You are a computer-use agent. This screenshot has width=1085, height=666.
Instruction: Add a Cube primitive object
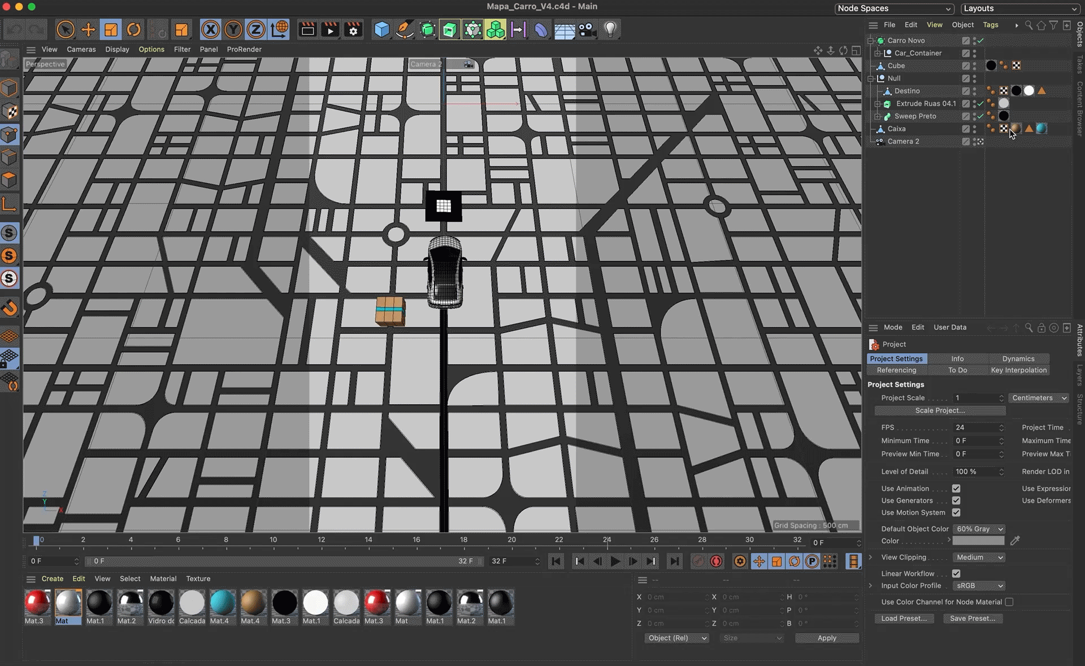tap(382, 29)
